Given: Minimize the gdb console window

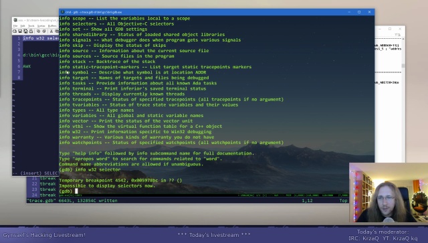Looking at the screenshot, I should (x=349, y=12).
